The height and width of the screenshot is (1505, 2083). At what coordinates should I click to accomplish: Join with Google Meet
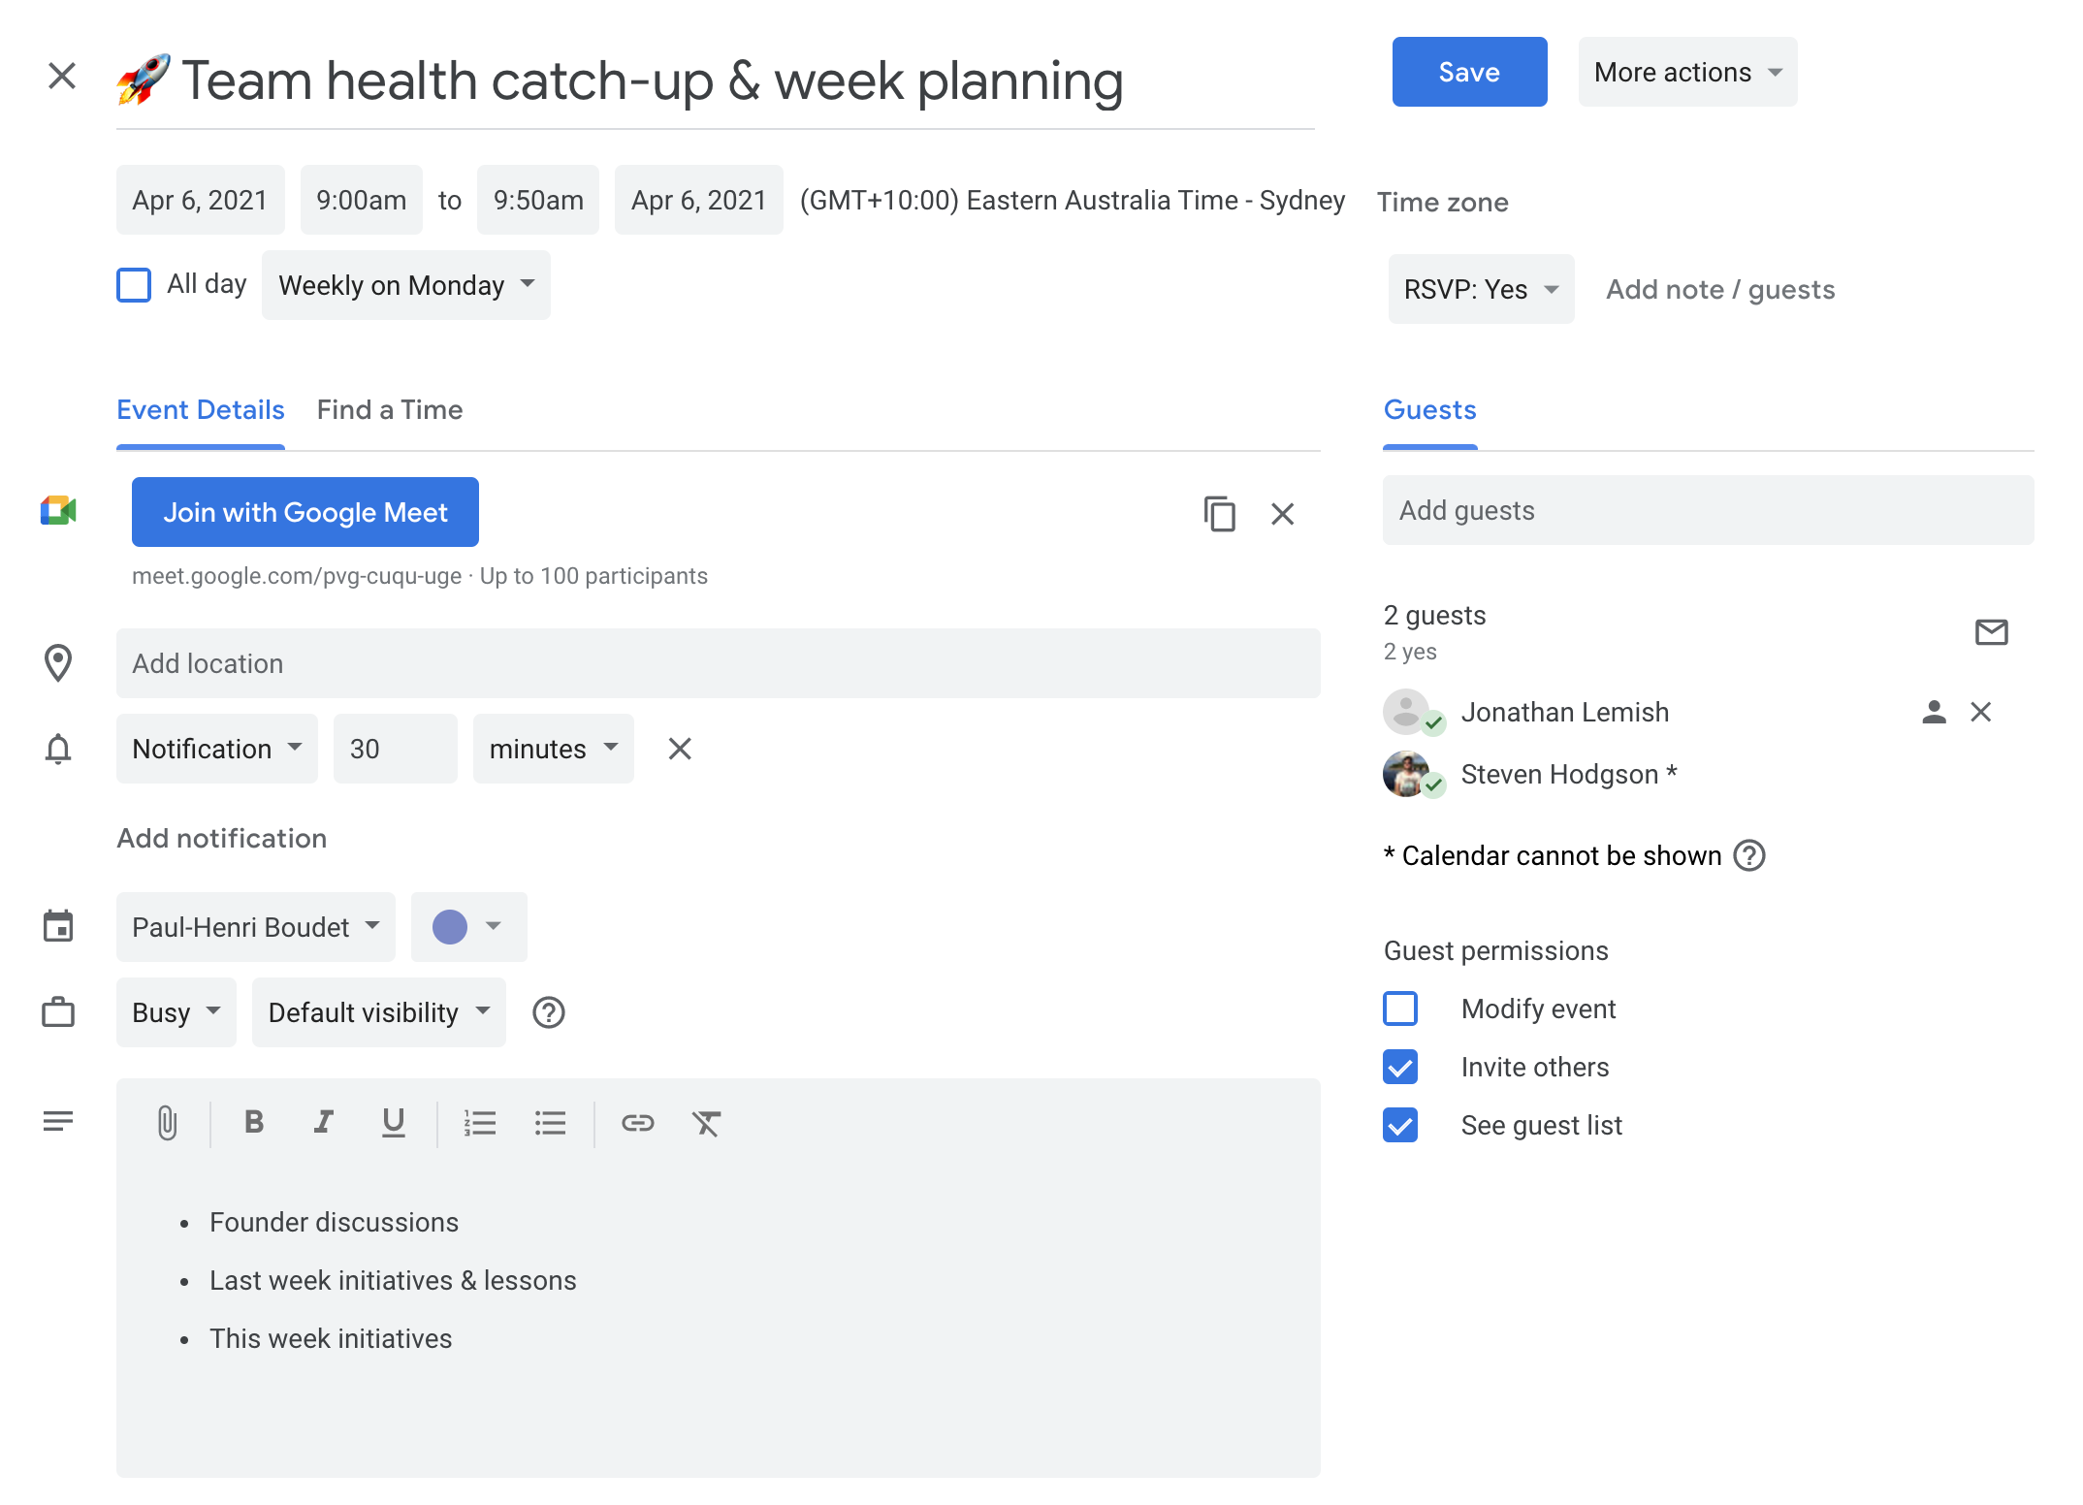(x=305, y=512)
